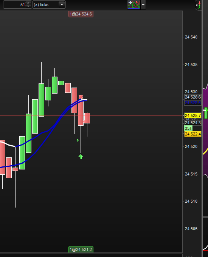Click the 24 520 axis value
This screenshot has height=257, width=208.
click(191, 146)
